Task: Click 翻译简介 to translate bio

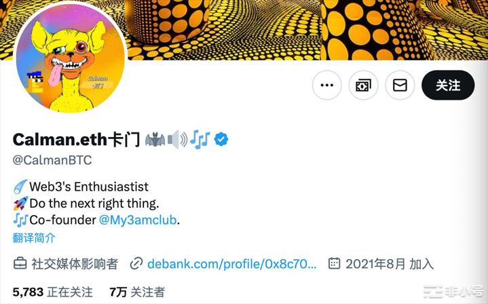Action: pyautogui.click(x=34, y=237)
